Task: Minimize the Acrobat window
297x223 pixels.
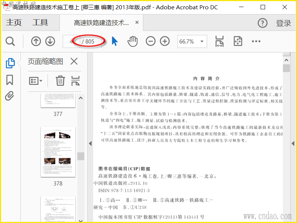Action: [x=241, y=7]
